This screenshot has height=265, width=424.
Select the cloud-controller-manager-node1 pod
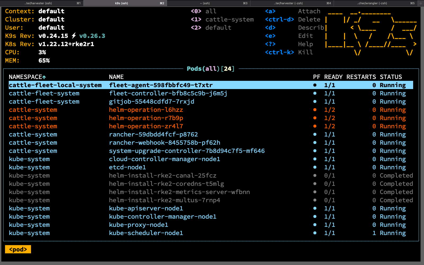165,159
